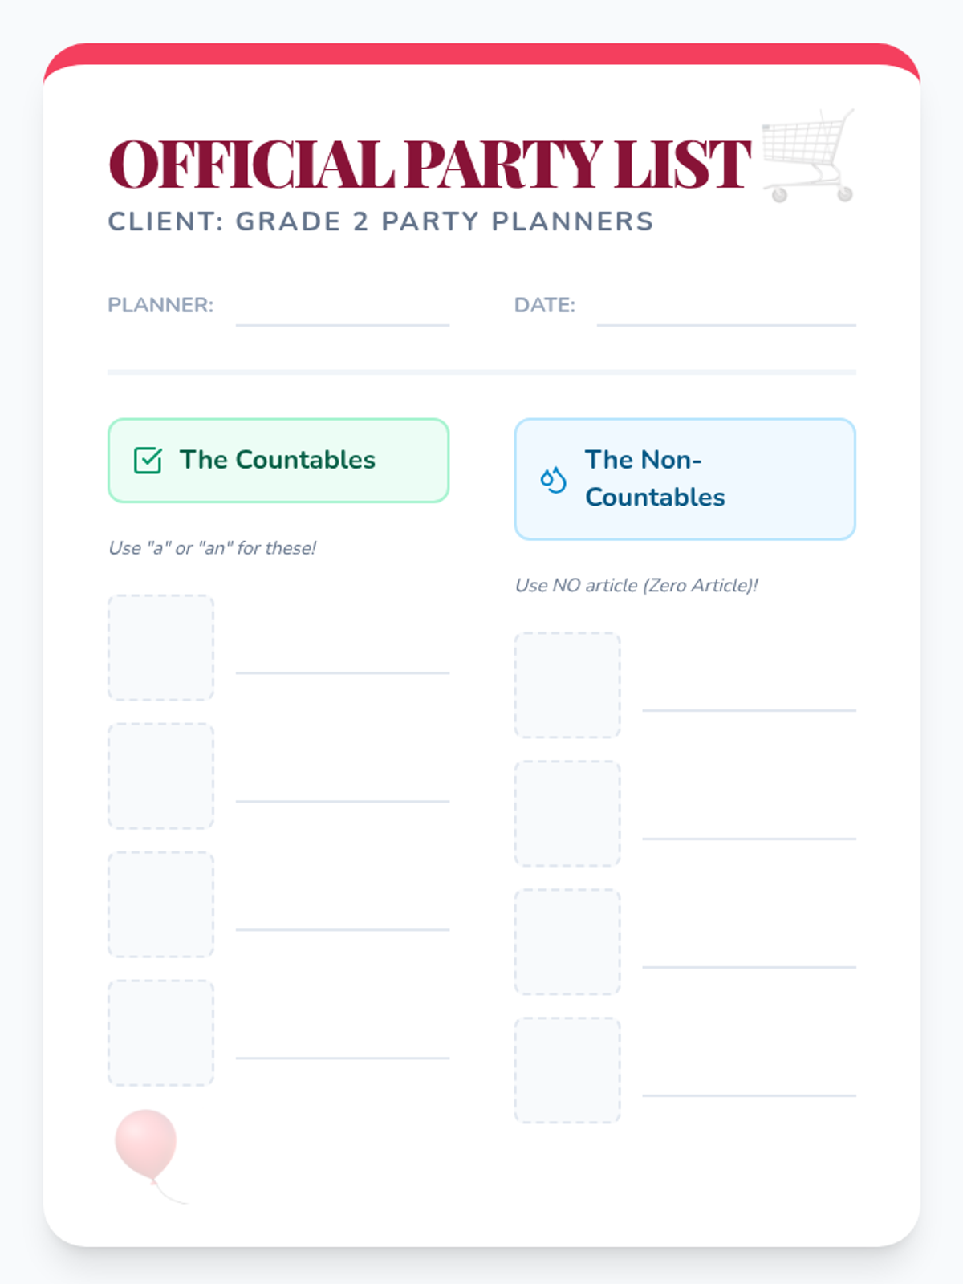Click fourth dashed picture box under Countables
Image resolution: width=963 pixels, height=1284 pixels.
pos(161,1033)
